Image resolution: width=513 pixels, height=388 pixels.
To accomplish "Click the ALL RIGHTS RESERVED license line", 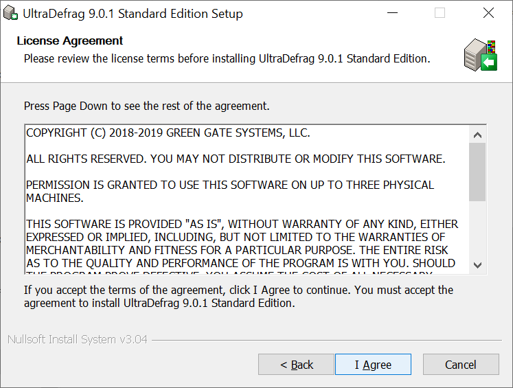I will tap(236, 159).
